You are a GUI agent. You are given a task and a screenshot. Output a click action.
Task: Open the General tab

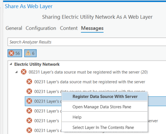coord(14,28)
